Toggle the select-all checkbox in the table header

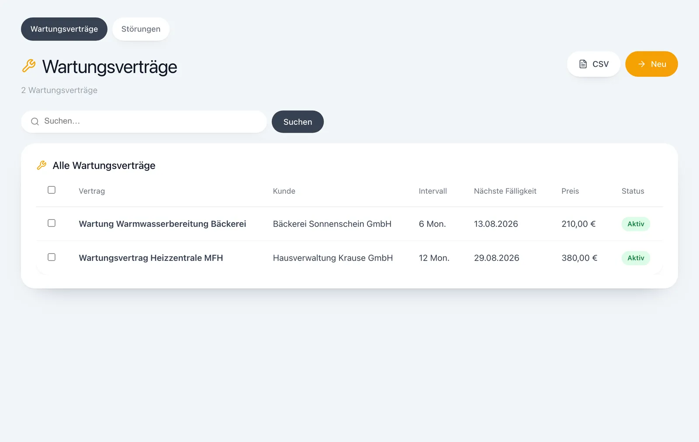point(52,190)
